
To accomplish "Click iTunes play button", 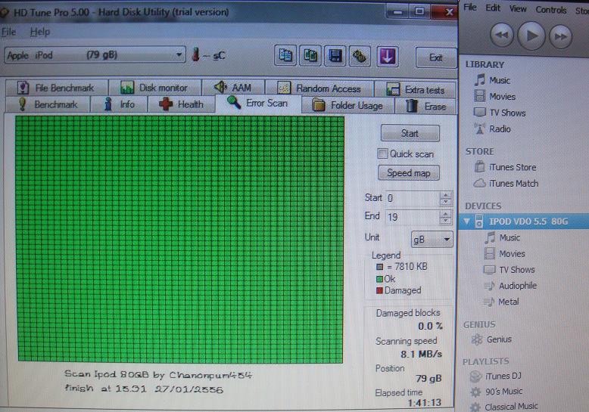I will click(x=531, y=36).
